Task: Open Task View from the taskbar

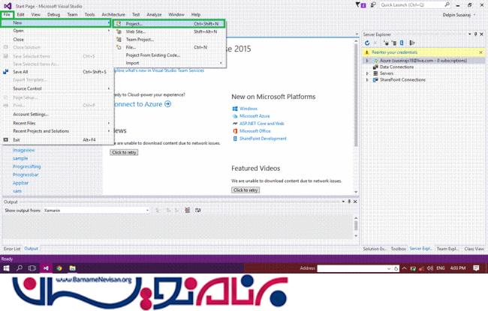Action: point(32,268)
